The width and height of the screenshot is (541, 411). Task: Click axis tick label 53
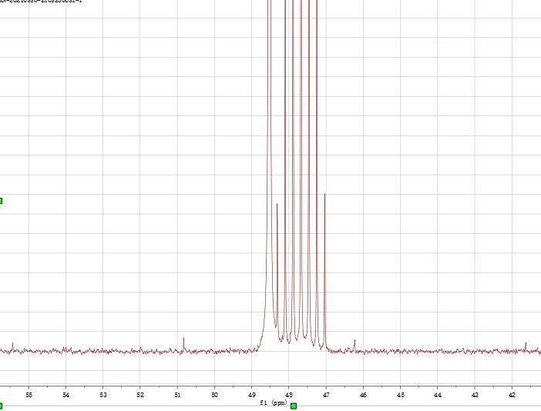pyautogui.click(x=103, y=395)
